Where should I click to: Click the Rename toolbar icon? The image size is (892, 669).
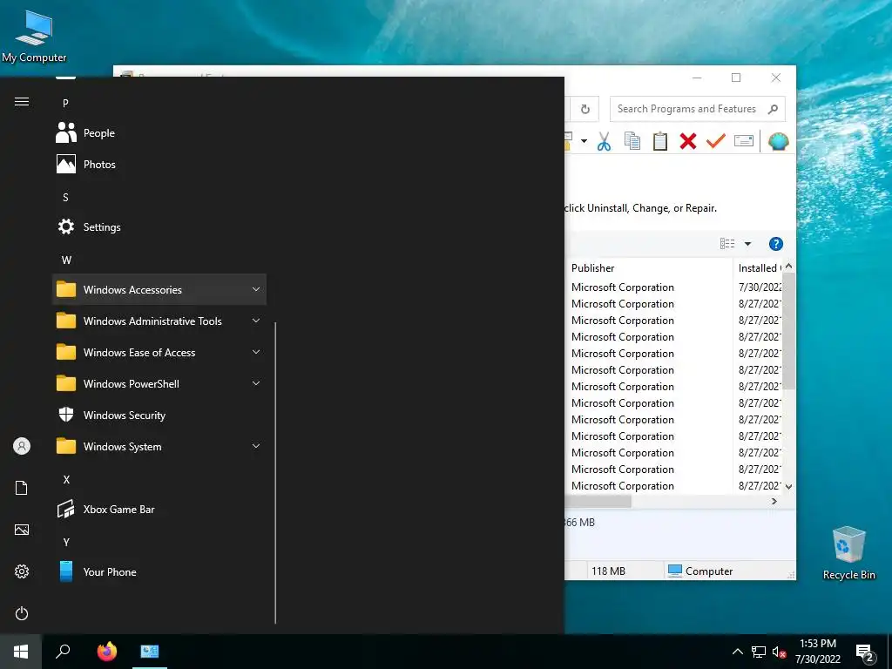click(744, 140)
